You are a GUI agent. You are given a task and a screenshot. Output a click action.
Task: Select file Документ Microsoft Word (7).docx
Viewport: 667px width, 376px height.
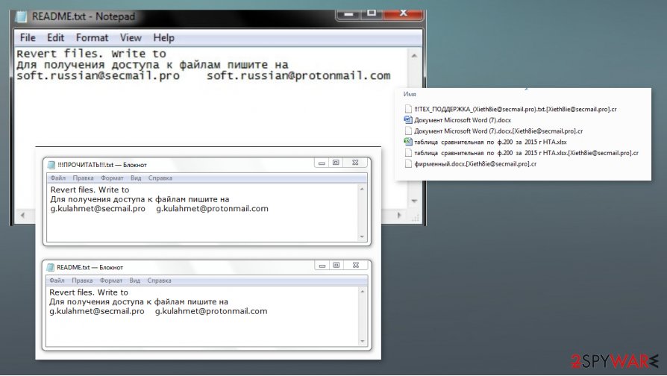point(463,120)
